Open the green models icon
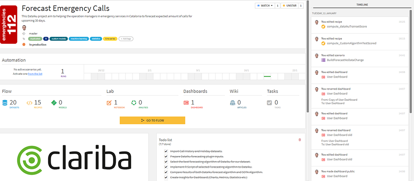Viewport: 414px width, 181px height. [x=54, y=103]
